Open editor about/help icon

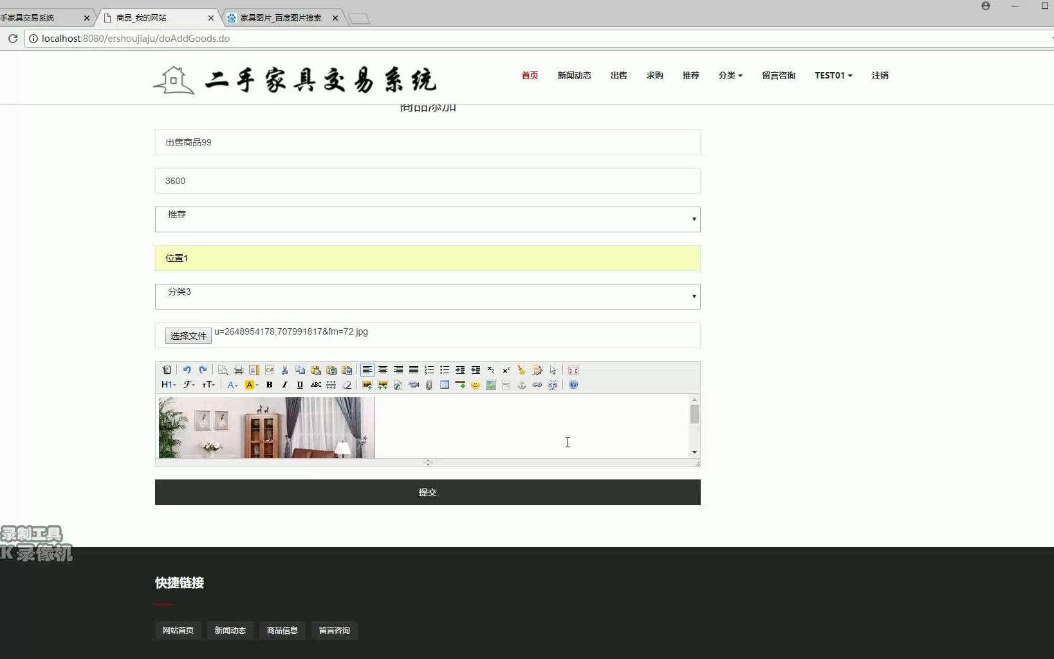573,385
